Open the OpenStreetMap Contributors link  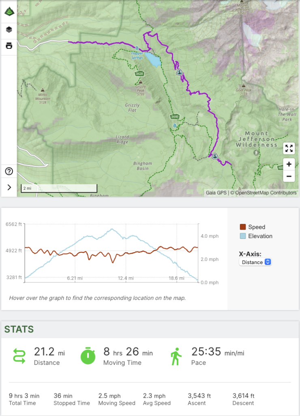[264, 193]
